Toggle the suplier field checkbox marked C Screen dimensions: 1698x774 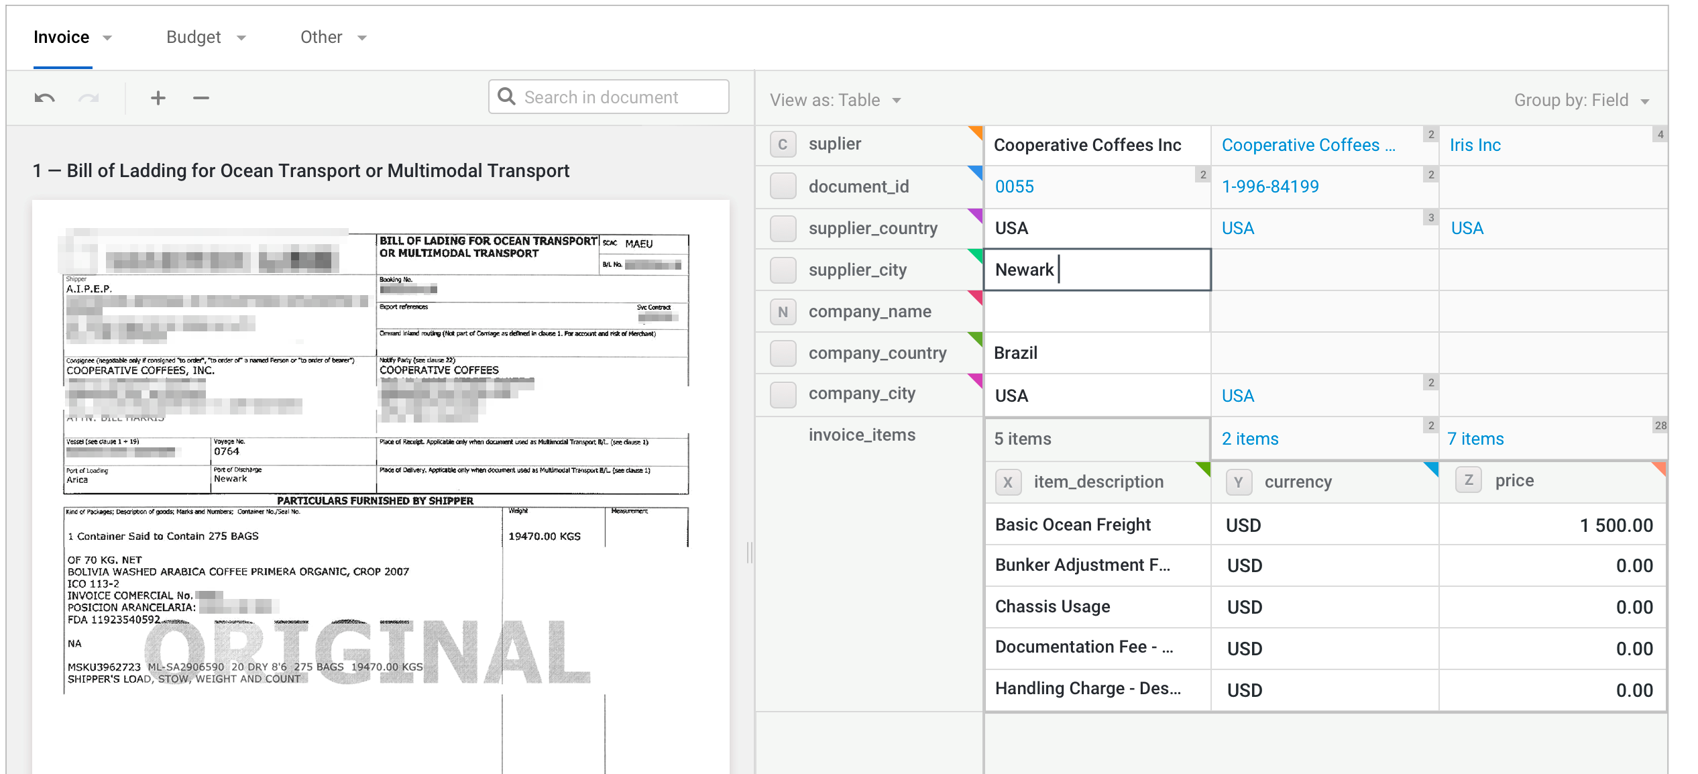point(783,144)
